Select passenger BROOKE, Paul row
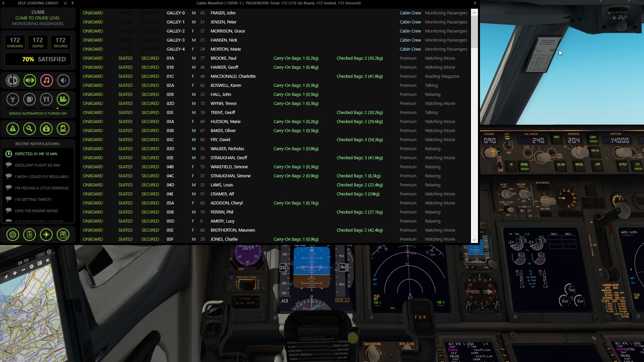Screen dimensions: 644x362 click(x=223, y=58)
